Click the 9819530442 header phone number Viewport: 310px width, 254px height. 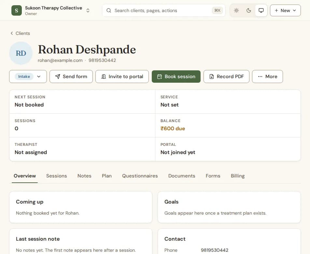point(102,60)
